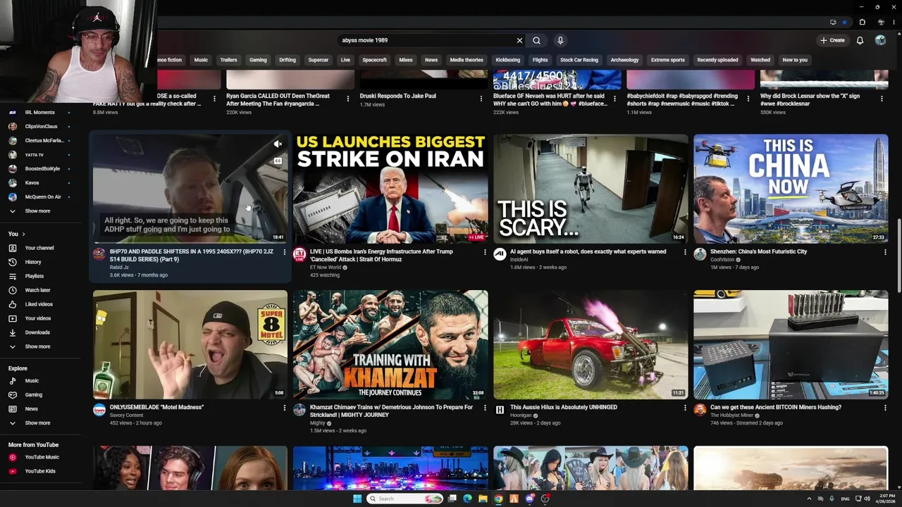Open the YouTube account avatar menu
The width and height of the screenshot is (902, 507).
coord(880,40)
